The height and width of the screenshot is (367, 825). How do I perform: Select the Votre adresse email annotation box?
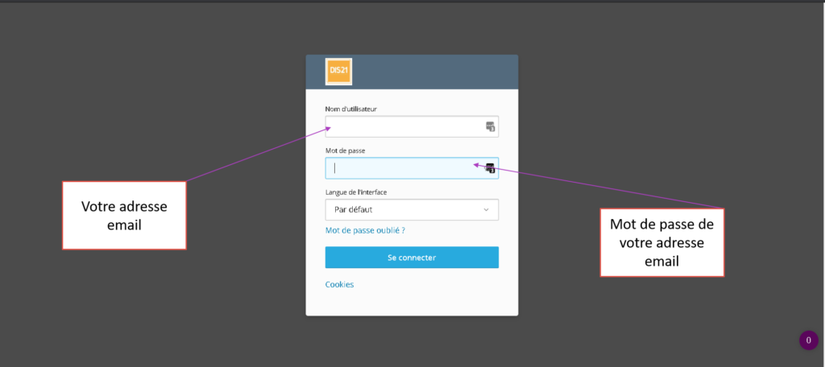tap(124, 215)
